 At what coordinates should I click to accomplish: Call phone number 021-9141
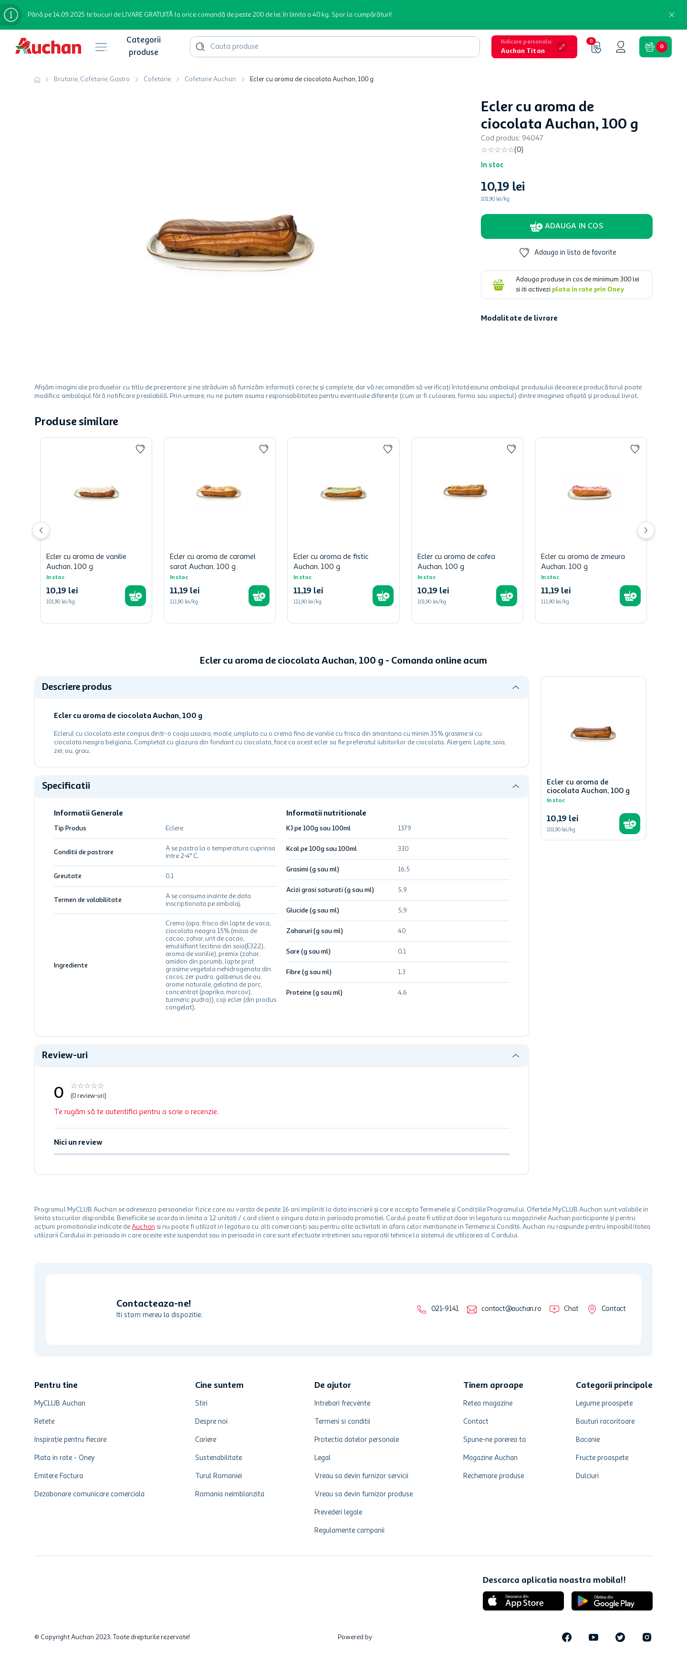[438, 1309]
